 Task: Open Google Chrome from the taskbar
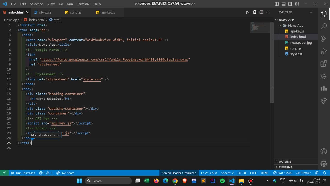(175, 181)
